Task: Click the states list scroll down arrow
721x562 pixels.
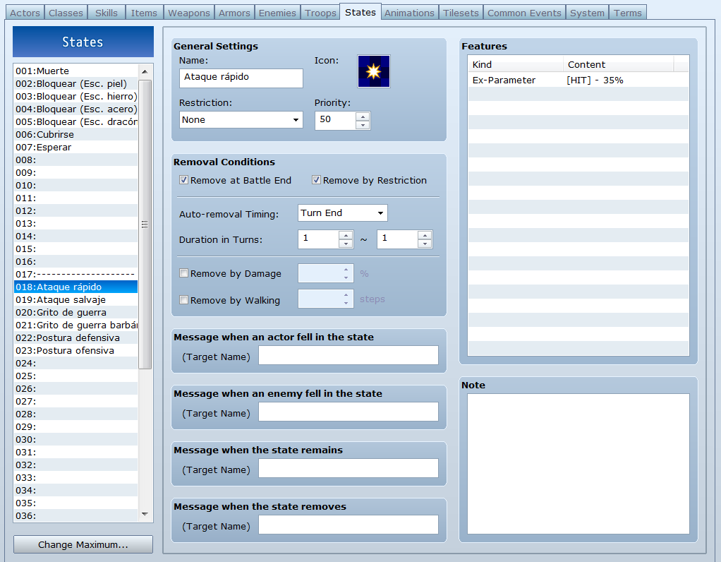Action: [x=145, y=514]
